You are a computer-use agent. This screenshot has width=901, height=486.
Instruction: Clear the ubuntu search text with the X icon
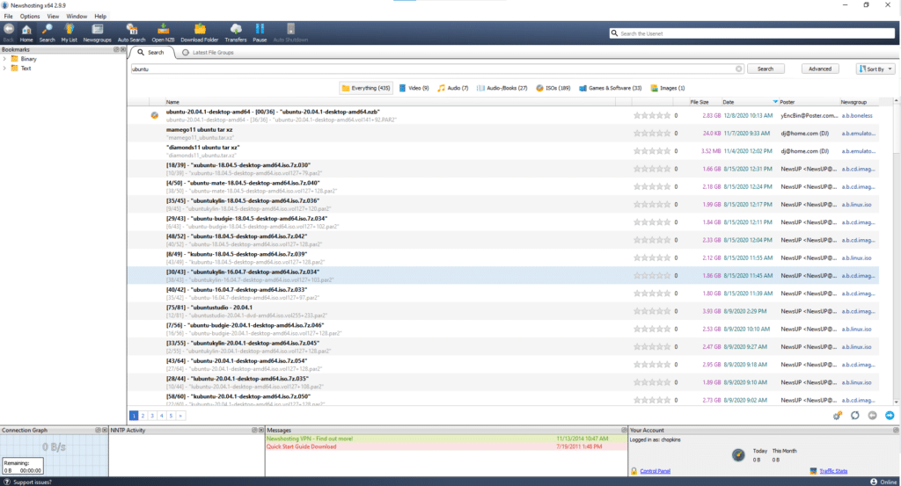pyautogui.click(x=739, y=69)
